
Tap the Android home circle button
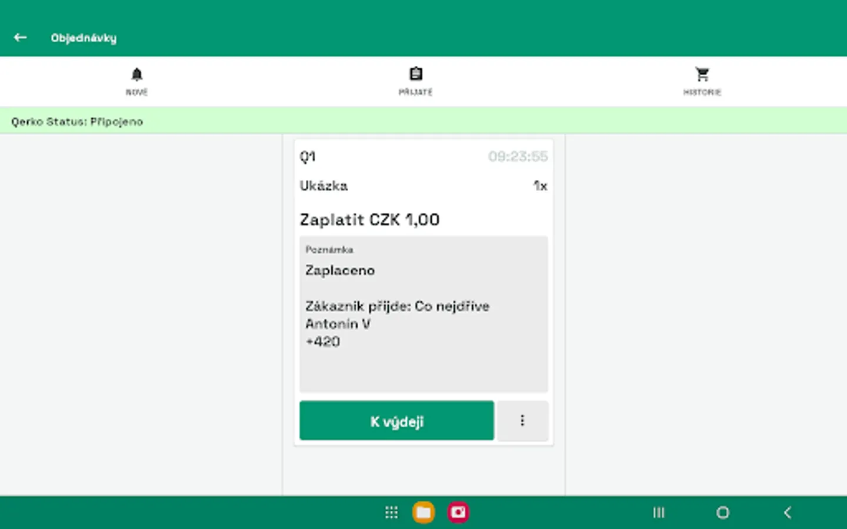tap(723, 513)
